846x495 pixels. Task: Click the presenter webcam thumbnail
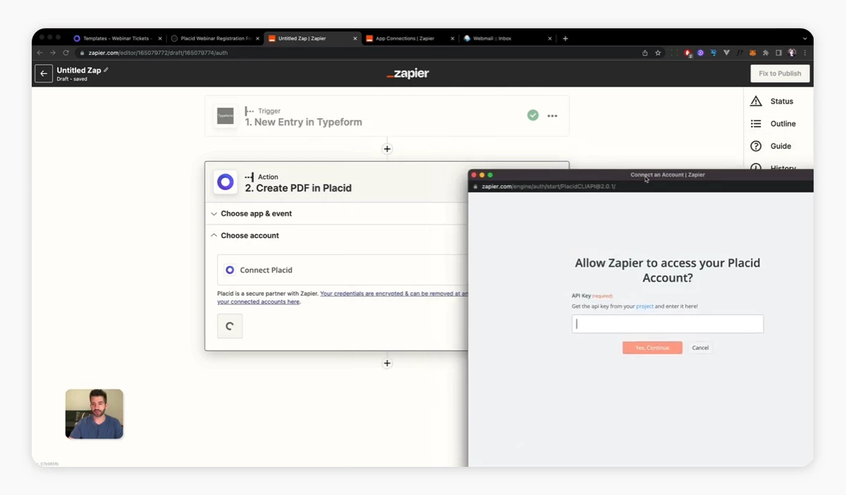click(94, 414)
